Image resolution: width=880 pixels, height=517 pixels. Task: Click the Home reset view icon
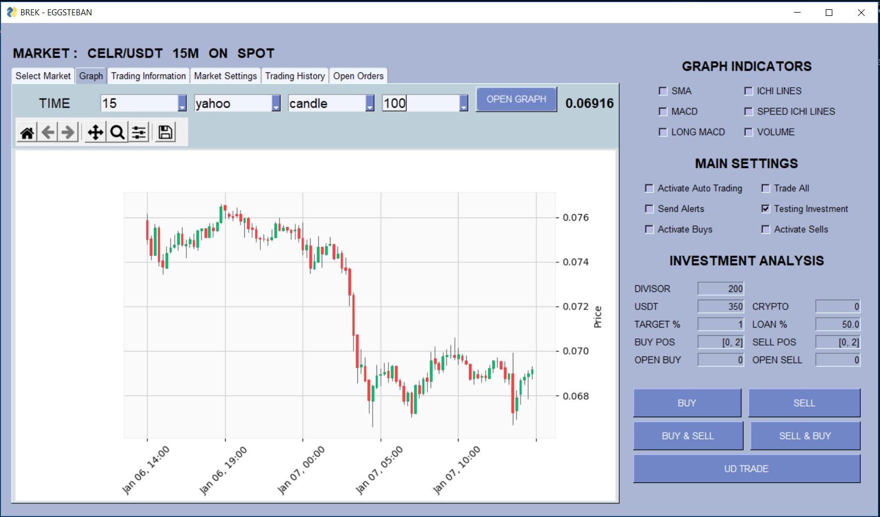27,133
